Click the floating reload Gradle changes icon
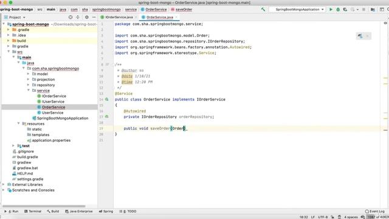Image resolution: width=389 pixels, height=219 pixels. 360,36
